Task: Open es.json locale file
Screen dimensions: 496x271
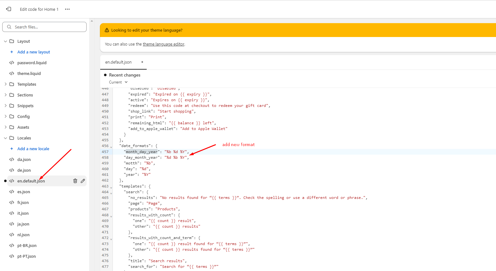Action: [x=24, y=192]
